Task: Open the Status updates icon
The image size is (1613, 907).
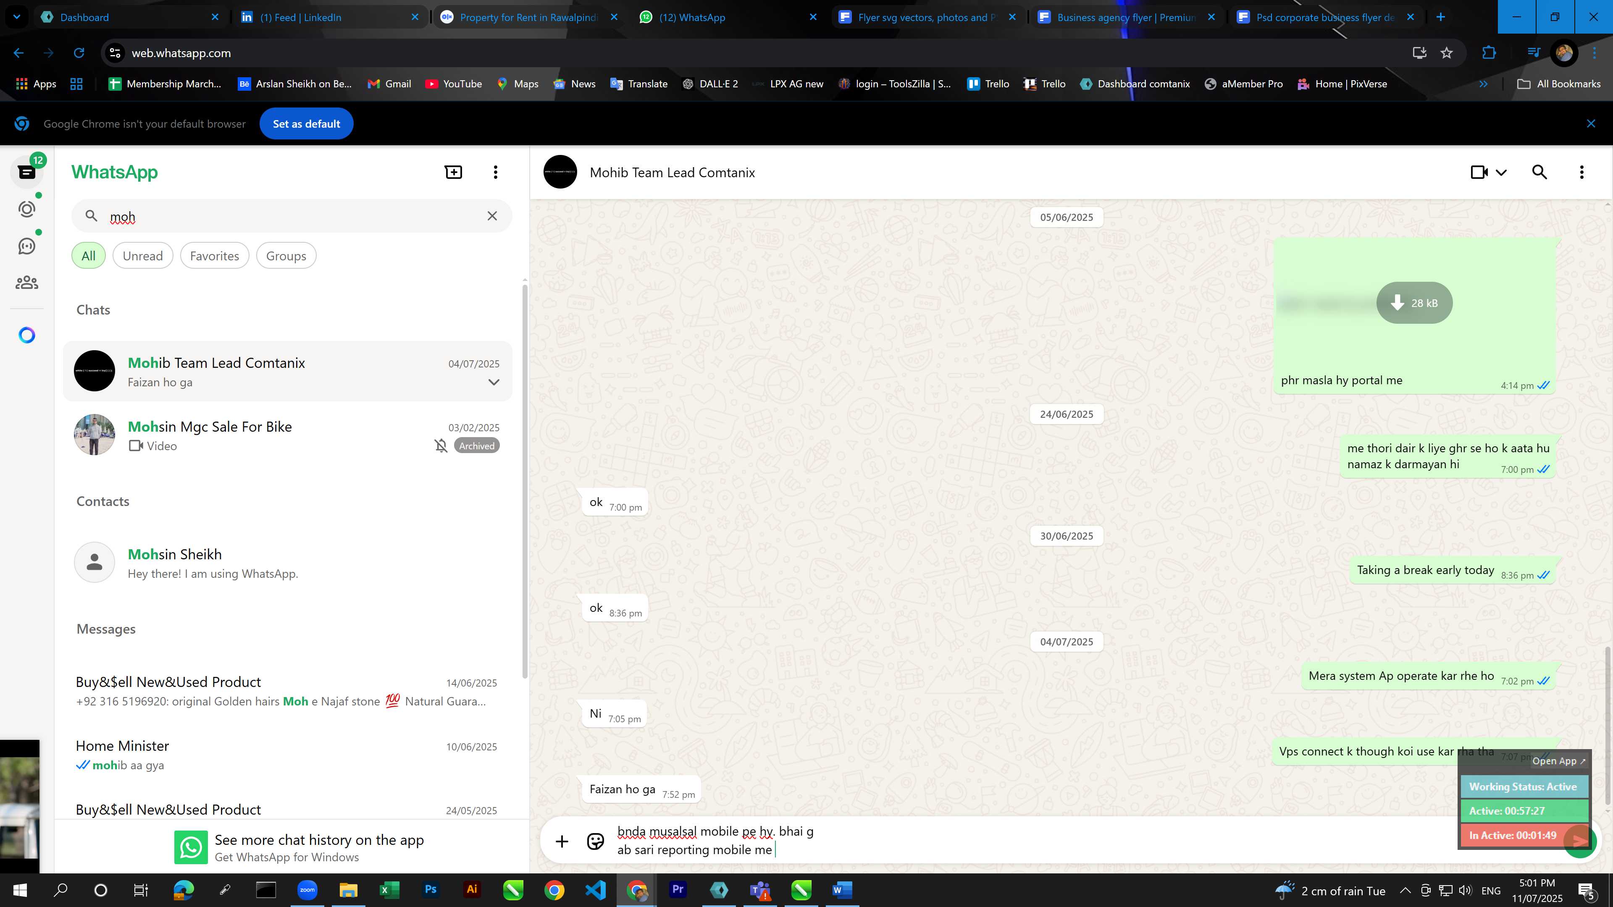Action: click(x=27, y=209)
